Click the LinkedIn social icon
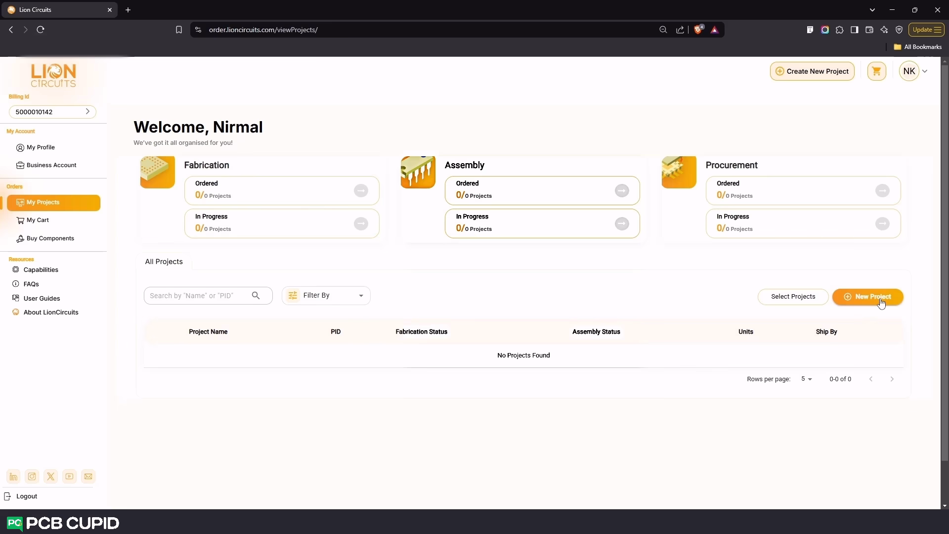The height and width of the screenshot is (534, 949). (13, 477)
